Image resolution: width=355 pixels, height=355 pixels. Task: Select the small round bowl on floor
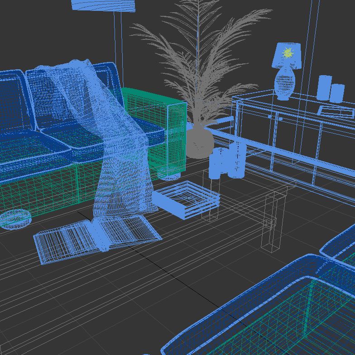point(14,219)
